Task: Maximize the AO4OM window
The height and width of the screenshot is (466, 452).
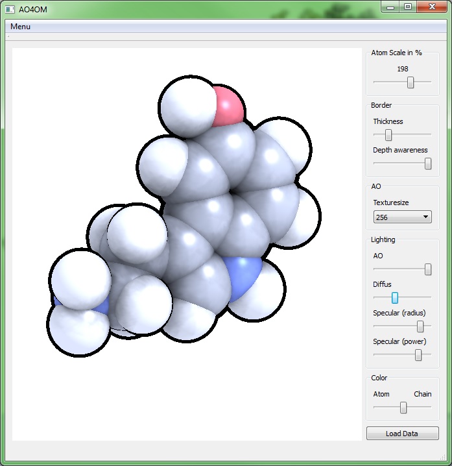Action: [x=407, y=6]
